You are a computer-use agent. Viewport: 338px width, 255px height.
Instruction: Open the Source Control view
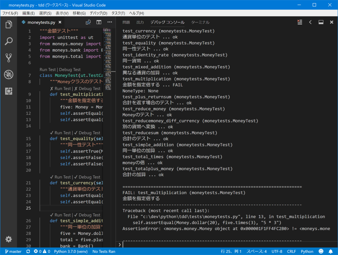pyautogui.click(x=9, y=58)
